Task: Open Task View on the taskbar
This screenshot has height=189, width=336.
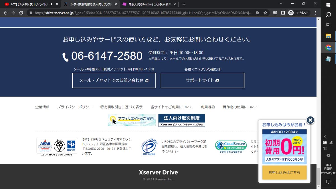Action: coord(328,25)
